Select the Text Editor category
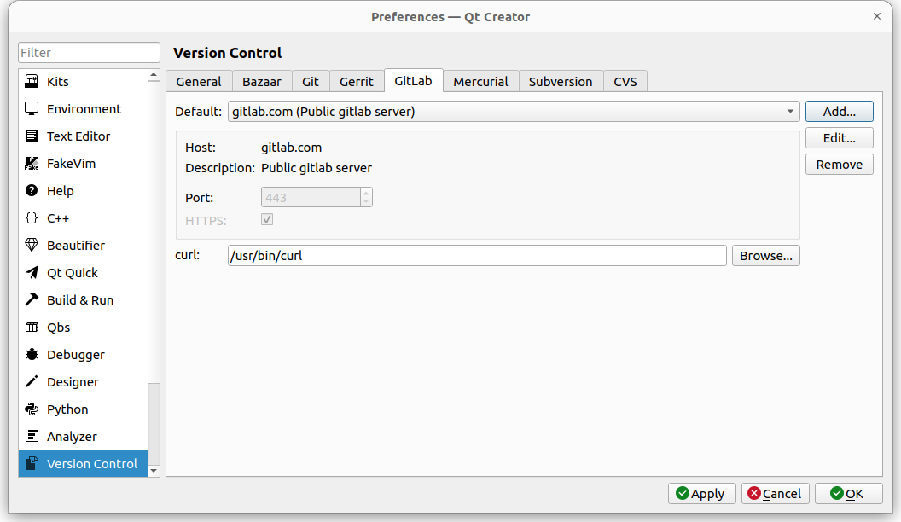Image resolution: width=901 pixels, height=522 pixels. tap(78, 136)
